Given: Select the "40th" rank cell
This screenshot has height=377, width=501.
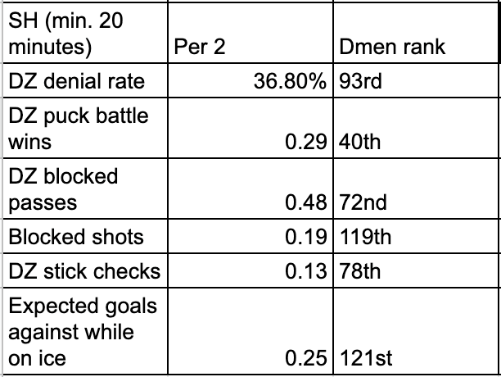Looking at the screenshot, I should tap(414, 129).
